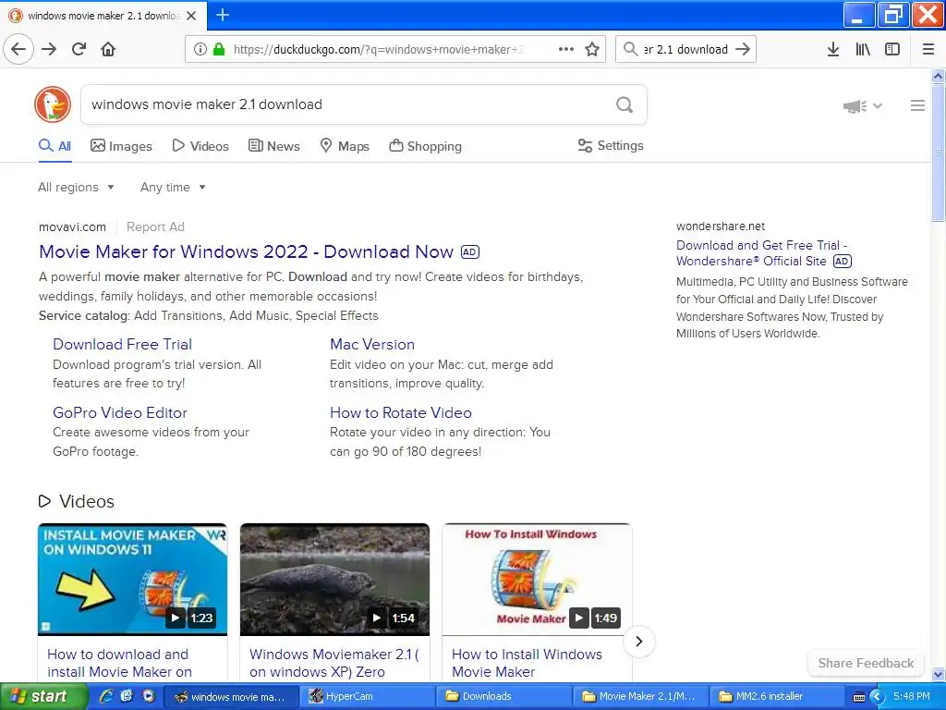This screenshot has width=946, height=710.
Task: Show next videos with the right chevron
Action: (x=639, y=642)
